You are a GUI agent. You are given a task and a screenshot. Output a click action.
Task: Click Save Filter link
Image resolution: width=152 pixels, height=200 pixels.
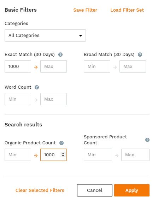[85, 10]
